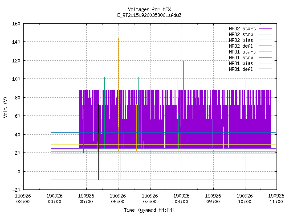Click the y-axis tick value 140
The width and height of the screenshot is (285, 214).
click(16, 42)
